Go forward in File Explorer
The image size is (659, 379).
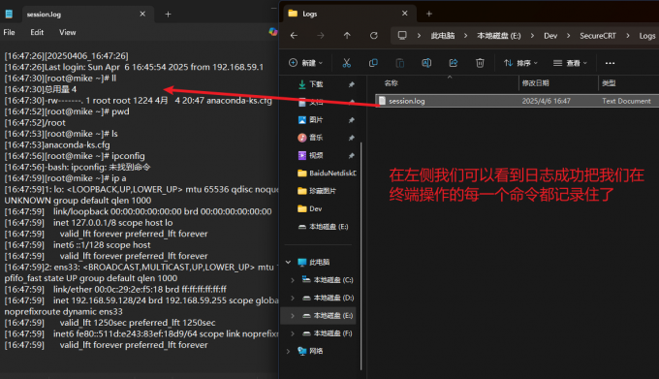321,36
